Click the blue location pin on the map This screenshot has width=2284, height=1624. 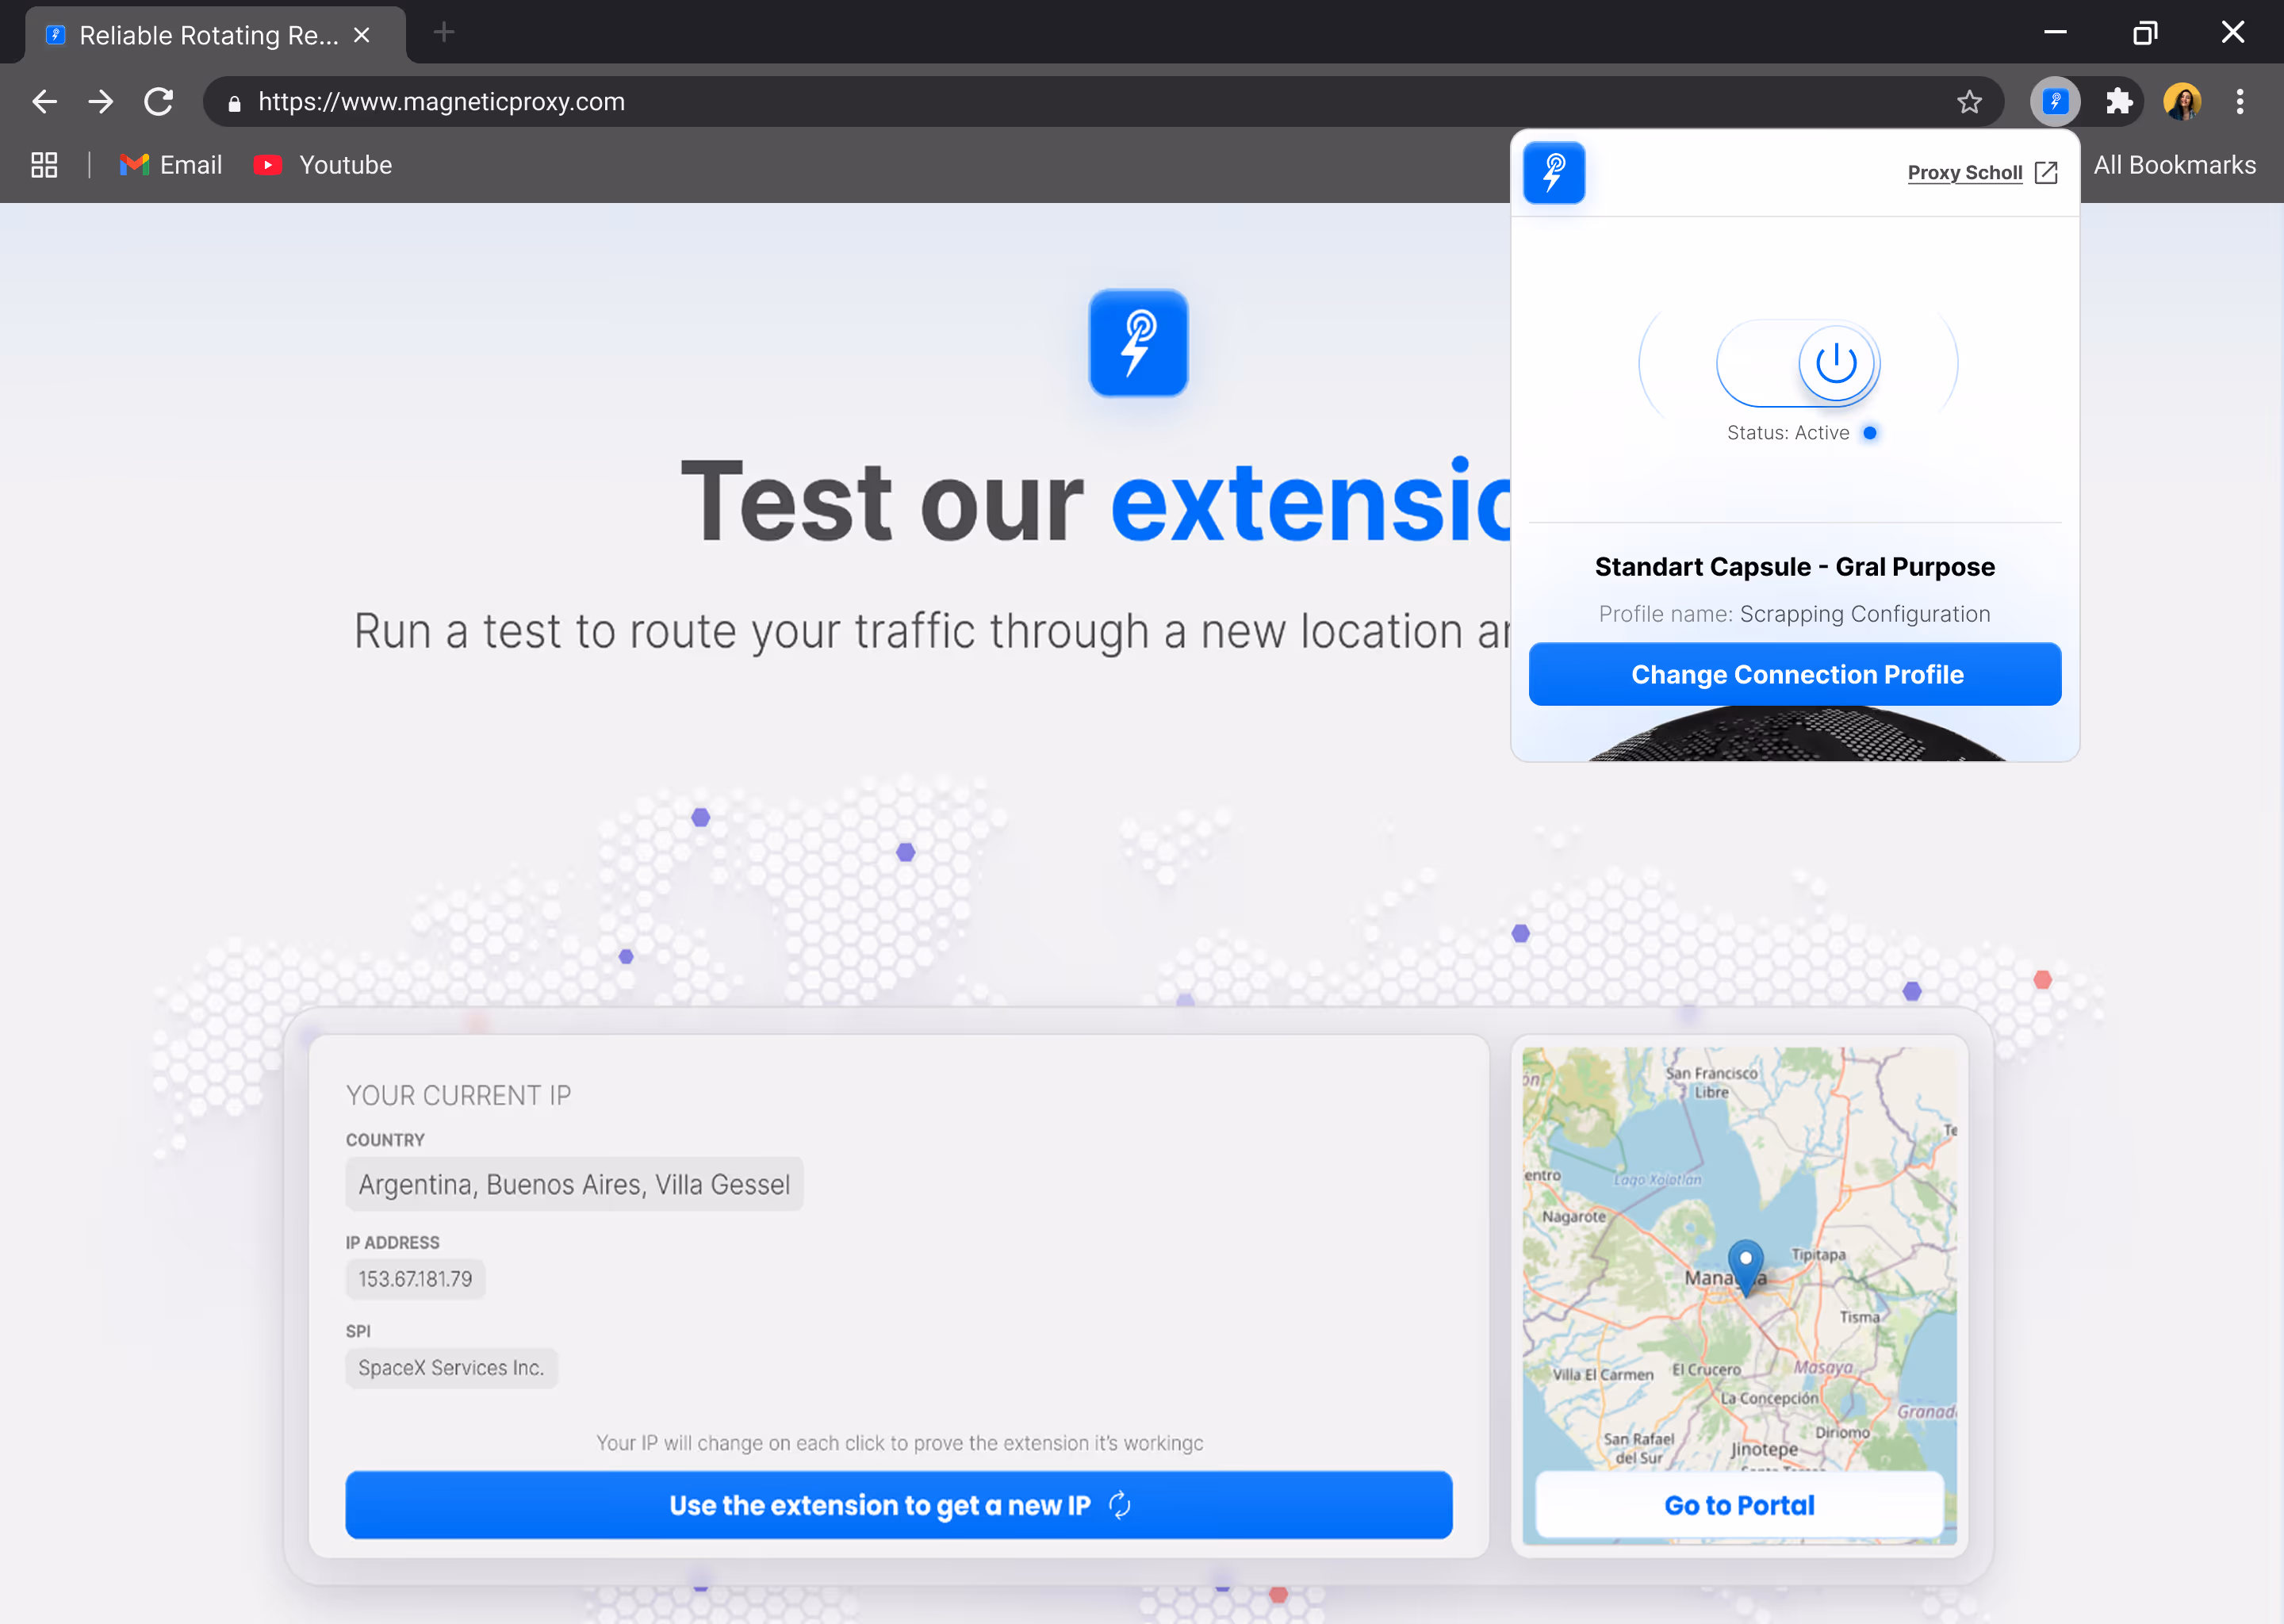(x=1746, y=1267)
